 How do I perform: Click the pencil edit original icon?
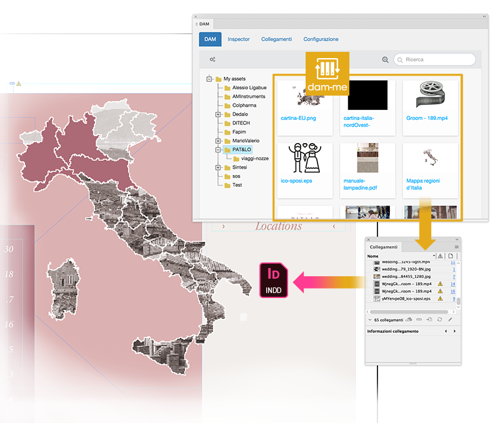(x=450, y=320)
